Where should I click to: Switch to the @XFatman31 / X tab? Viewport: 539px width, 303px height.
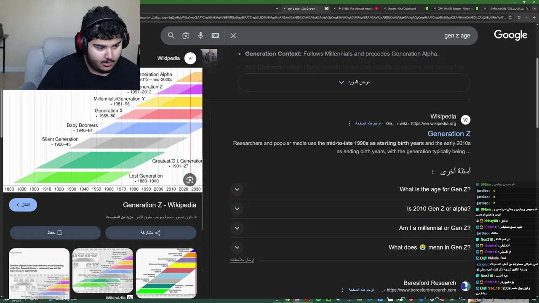coord(507,8)
